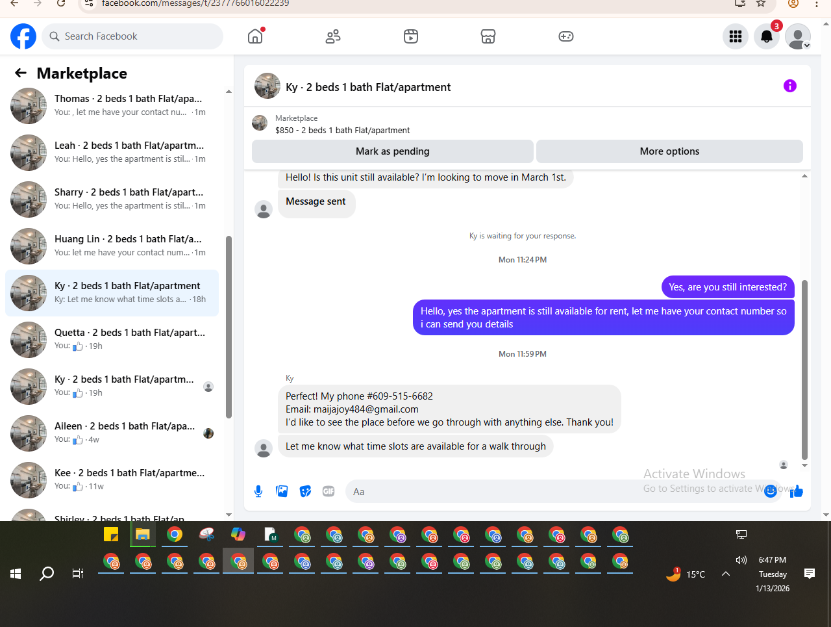
Task: Open Aileen conversation in the list
Action: [x=112, y=433]
